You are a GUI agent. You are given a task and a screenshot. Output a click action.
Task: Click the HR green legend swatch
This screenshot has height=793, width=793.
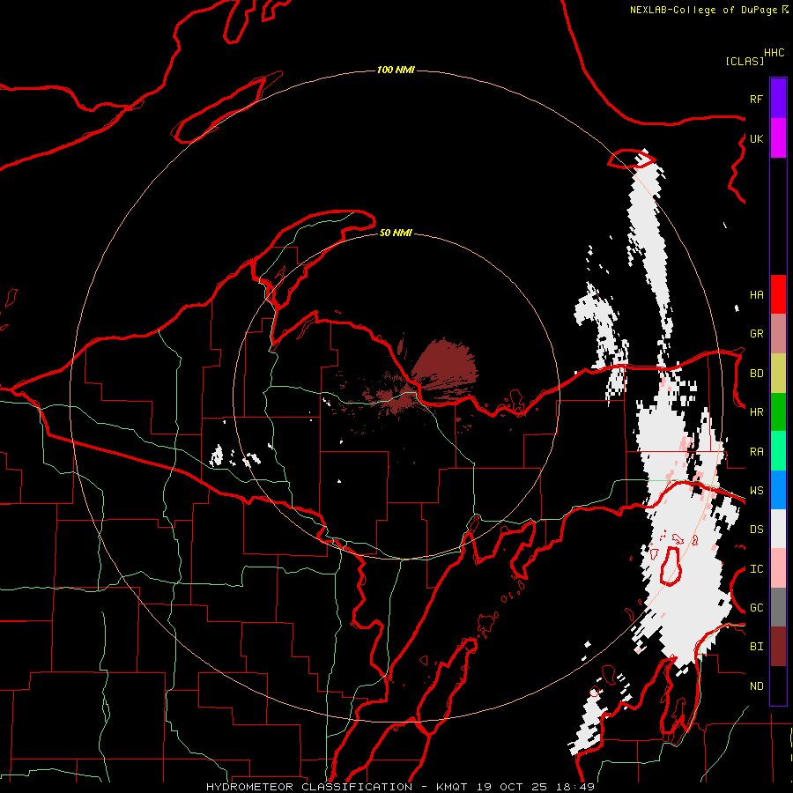(778, 412)
